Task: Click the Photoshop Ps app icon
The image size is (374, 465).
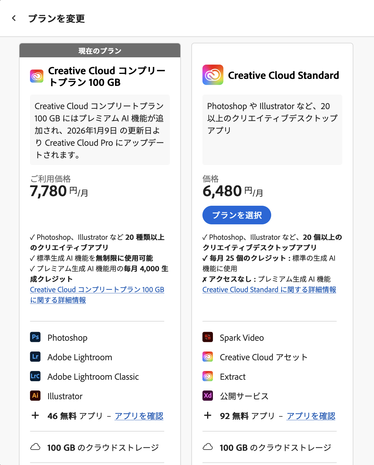Action: 35,337
